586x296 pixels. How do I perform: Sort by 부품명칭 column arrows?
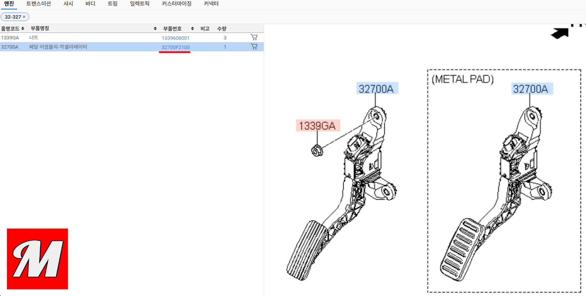coord(155,29)
